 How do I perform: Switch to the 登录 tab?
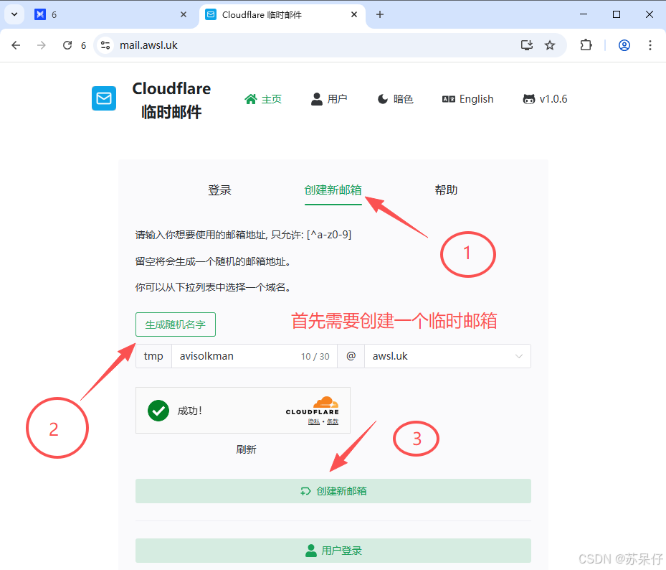tap(219, 190)
